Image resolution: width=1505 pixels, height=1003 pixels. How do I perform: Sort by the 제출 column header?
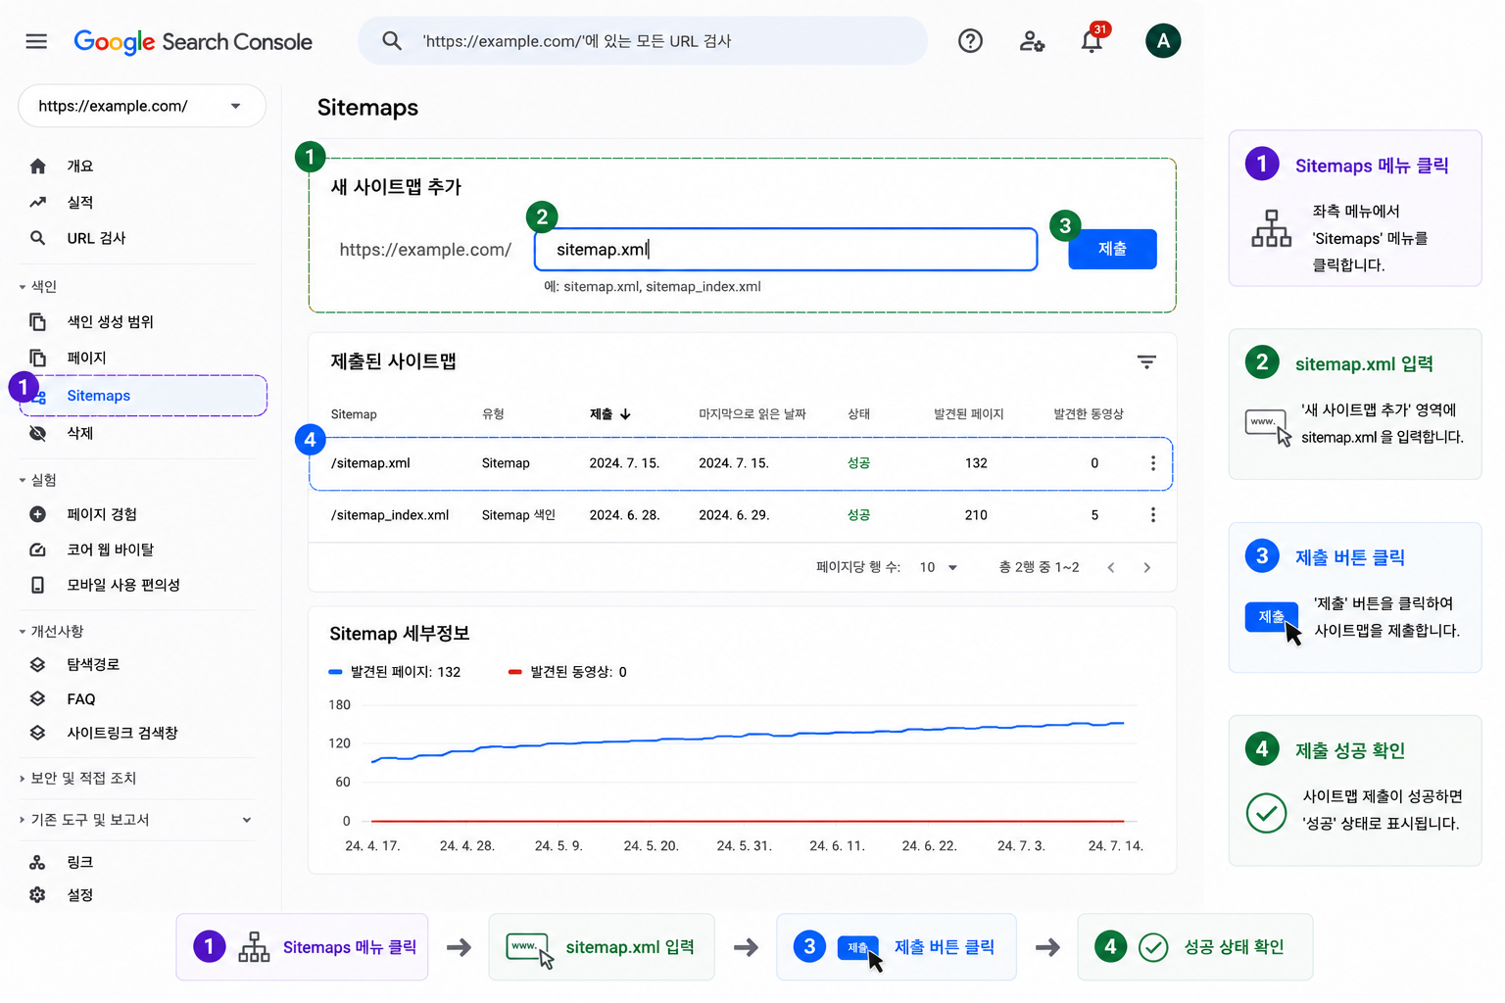tap(610, 414)
